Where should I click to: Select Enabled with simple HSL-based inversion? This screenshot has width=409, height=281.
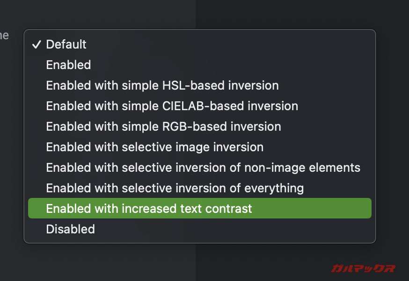(x=162, y=85)
